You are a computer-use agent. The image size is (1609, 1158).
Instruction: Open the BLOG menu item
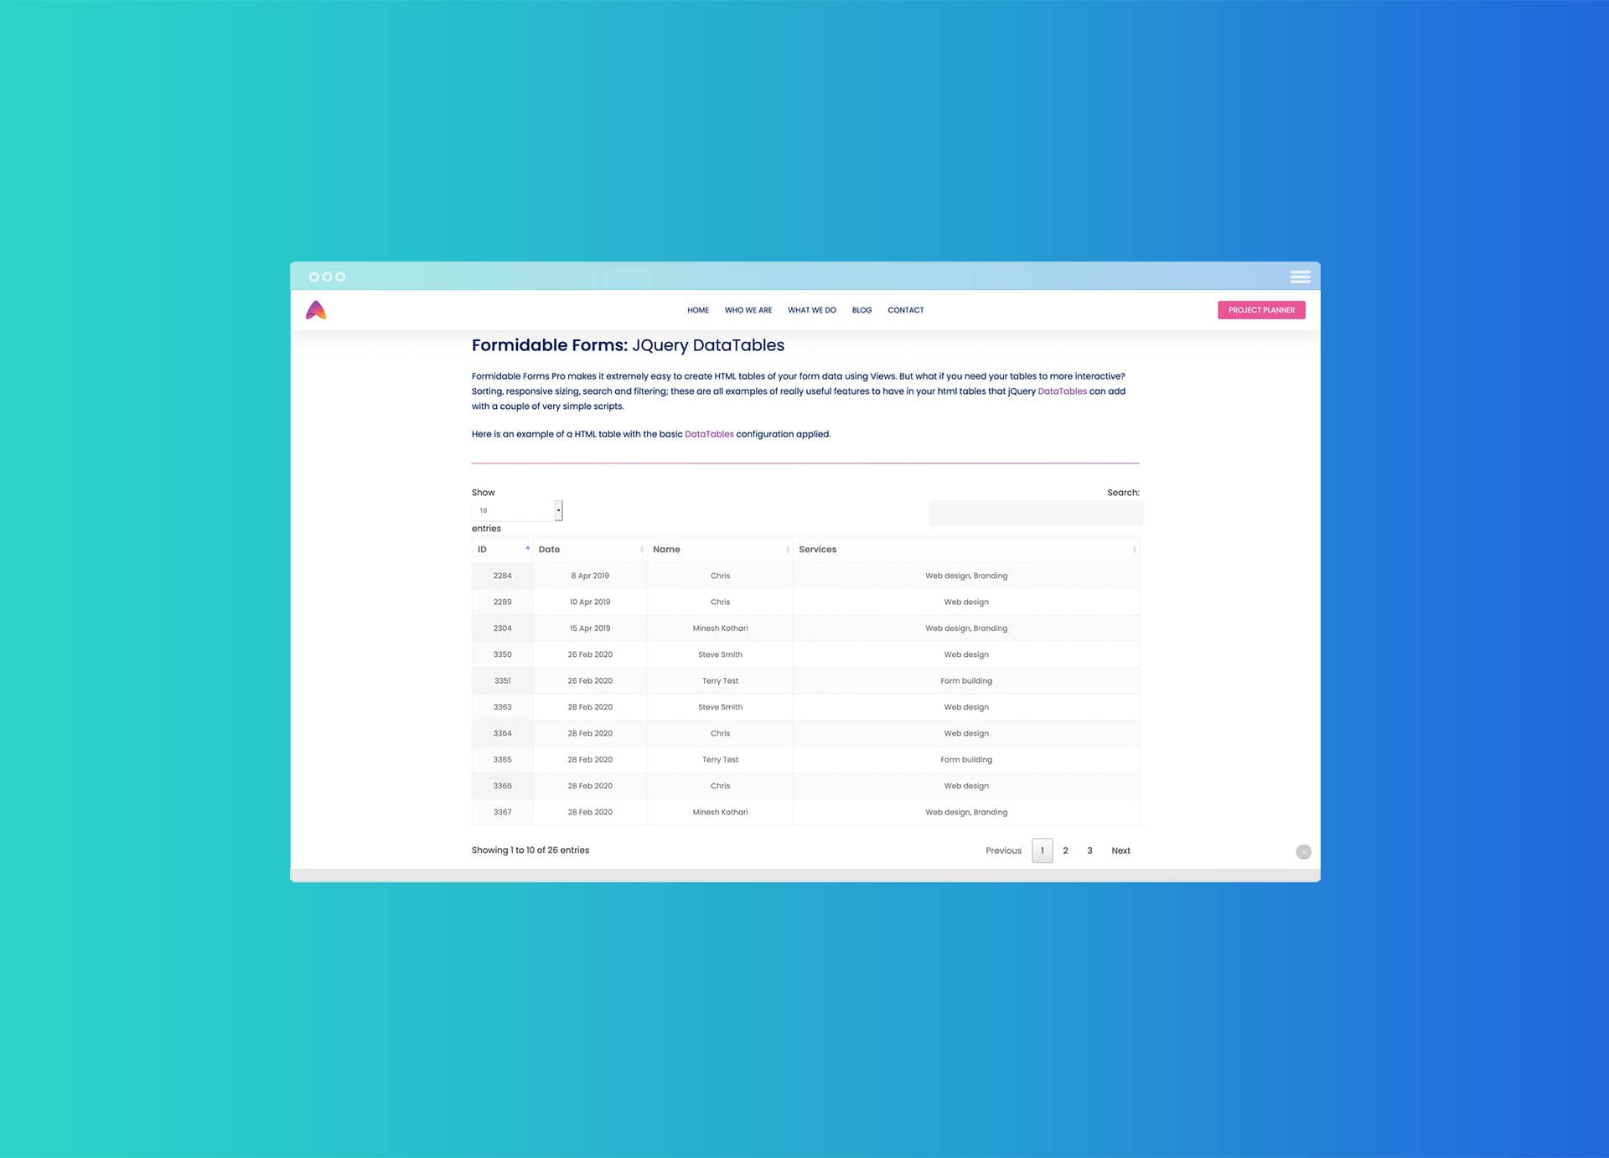(861, 310)
